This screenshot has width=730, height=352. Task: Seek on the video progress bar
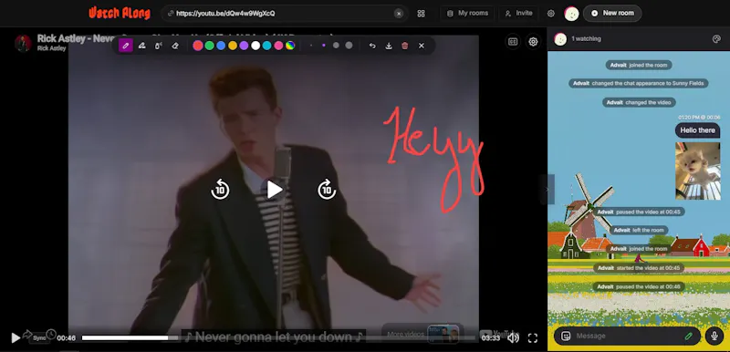pos(279,338)
